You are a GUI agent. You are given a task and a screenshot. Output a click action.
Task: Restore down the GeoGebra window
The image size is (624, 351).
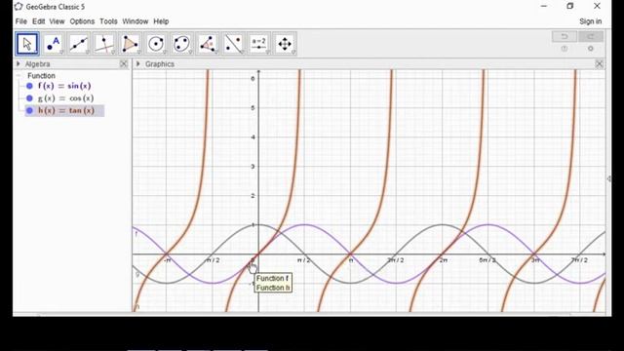coord(570,6)
